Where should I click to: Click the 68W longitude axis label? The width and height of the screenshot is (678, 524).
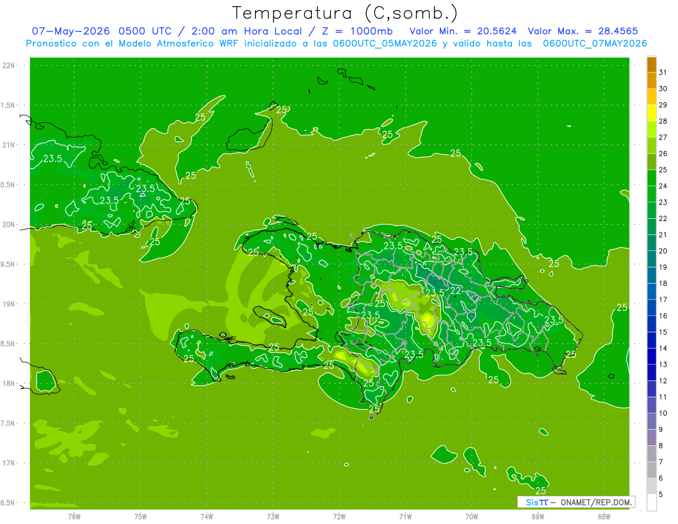pos(603,516)
